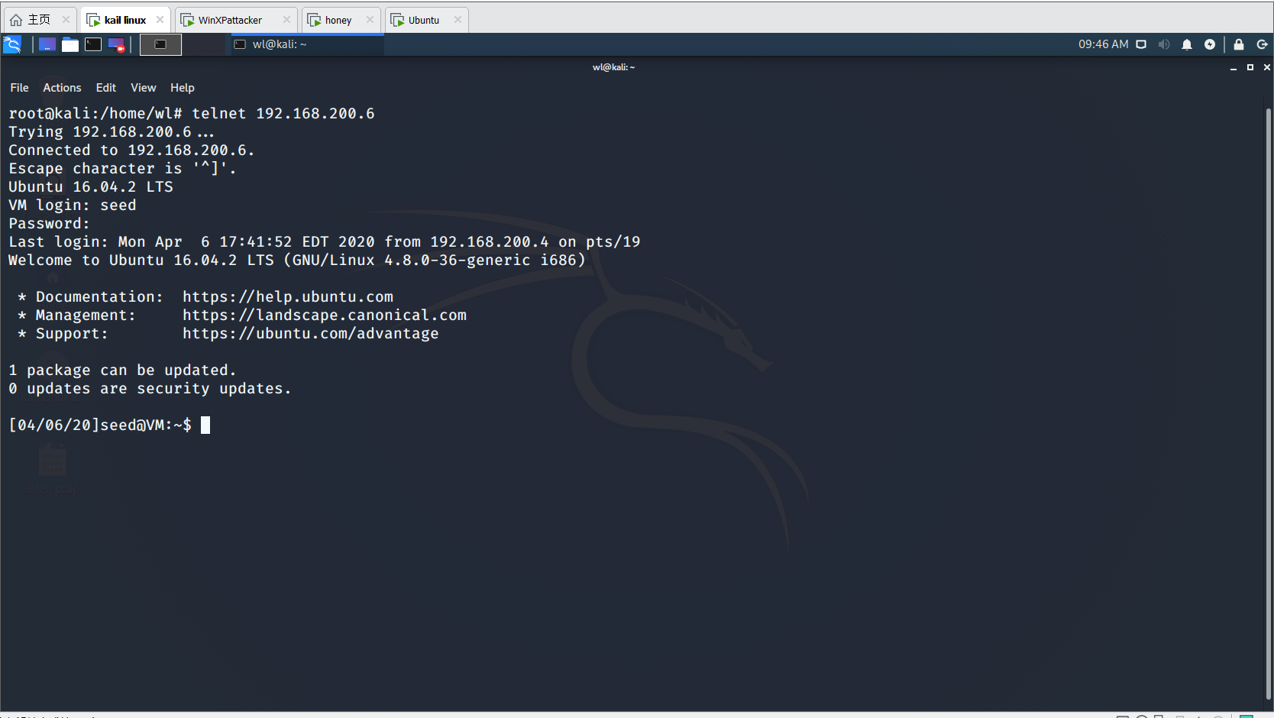The height and width of the screenshot is (718, 1274).
Task: Click the 'Connected to 192.168.200.6.' line
Action: point(131,150)
